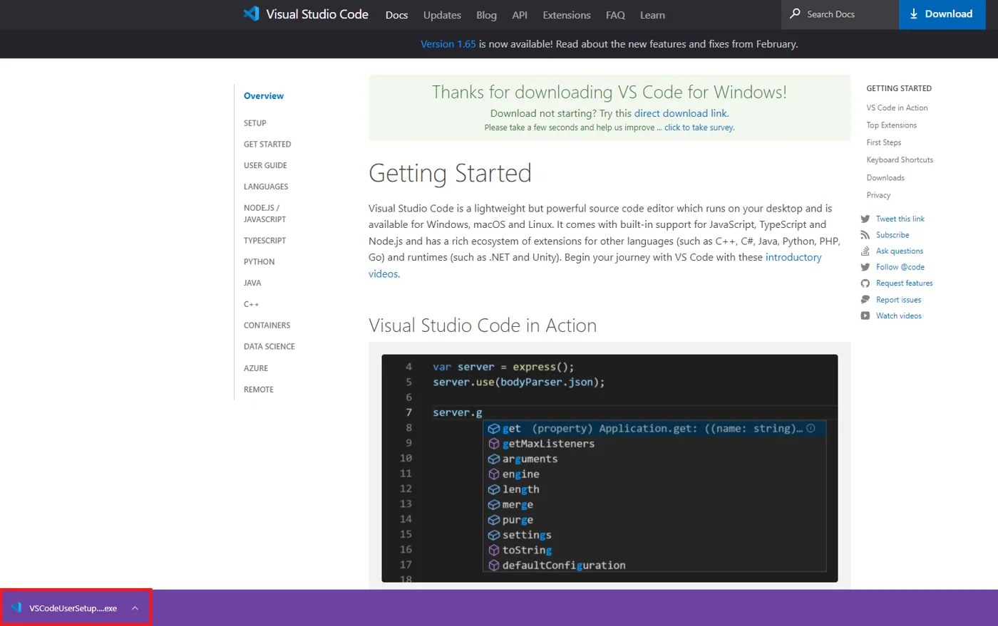
Task: Expand the REMOTE sidebar section
Action: [x=259, y=390]
